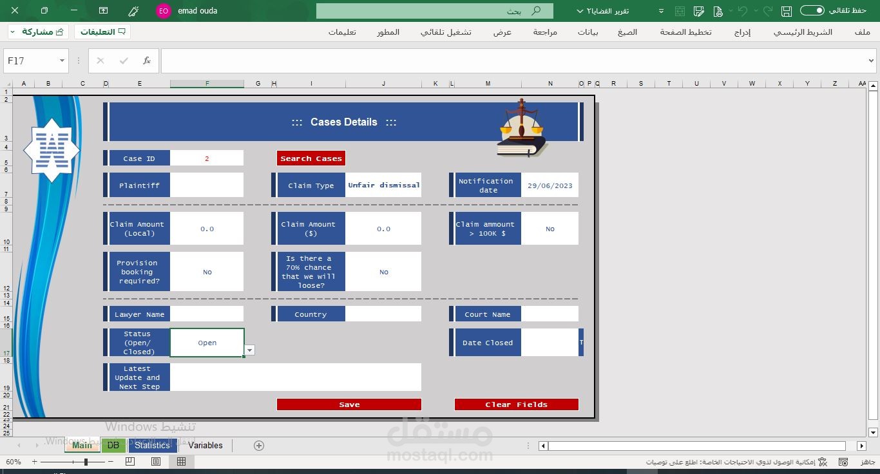The image size is (880, 474).
Task: Open the المطور (Developer) tab
Action: (x=388, y=32)
